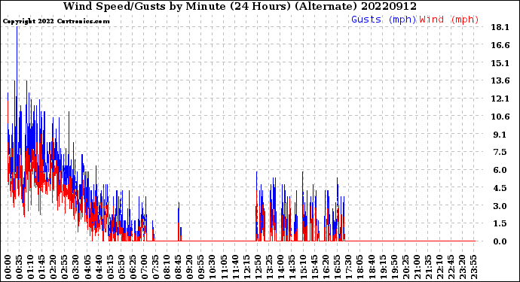Click the 09:55 time label
The height and width of the screenshot is (282, 520).
(x=201, y=267)
